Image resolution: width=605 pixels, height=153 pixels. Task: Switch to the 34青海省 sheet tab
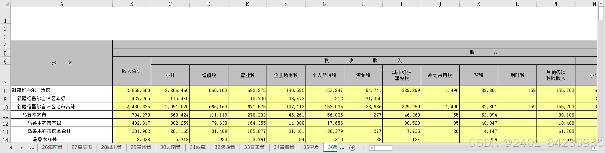[284, 147]
